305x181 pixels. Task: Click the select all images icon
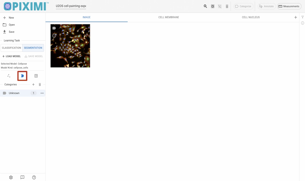[x=213, y=6]
